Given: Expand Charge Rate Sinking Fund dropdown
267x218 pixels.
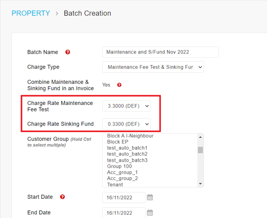Looking at the screenshot, I should (126, 124).
